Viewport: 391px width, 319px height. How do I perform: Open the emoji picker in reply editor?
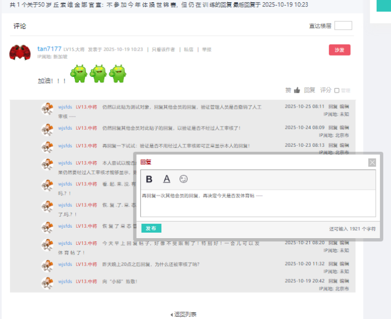click(184, 179)
